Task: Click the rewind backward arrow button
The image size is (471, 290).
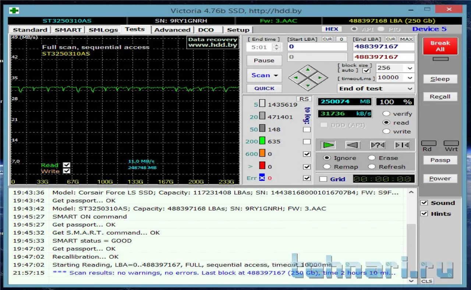Action: coord(353,145)
